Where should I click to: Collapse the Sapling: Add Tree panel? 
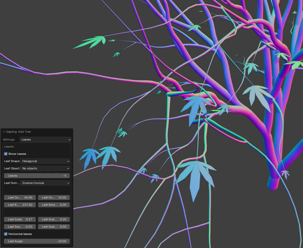(4, 132)
